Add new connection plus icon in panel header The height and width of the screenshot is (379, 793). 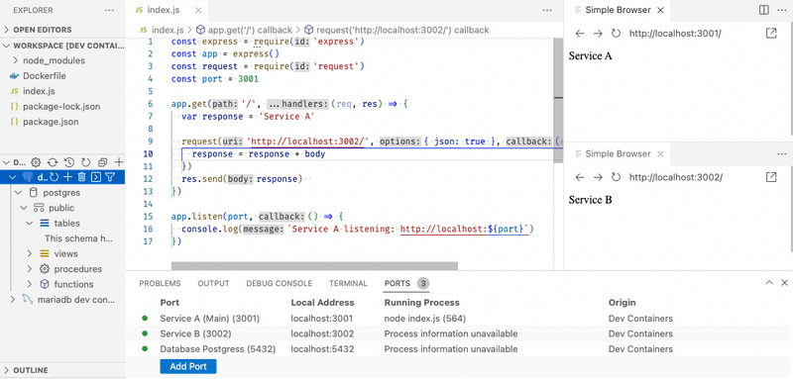point(119,162)
